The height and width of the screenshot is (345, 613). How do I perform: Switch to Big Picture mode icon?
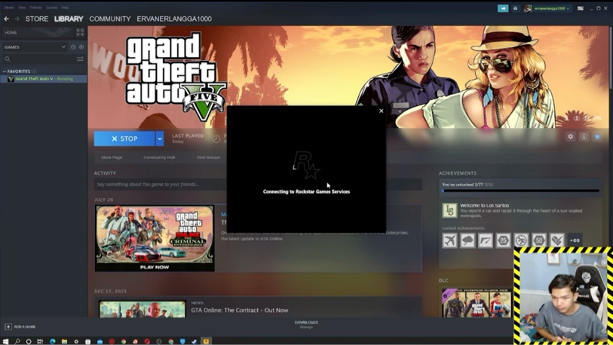(x=581, y=8)
